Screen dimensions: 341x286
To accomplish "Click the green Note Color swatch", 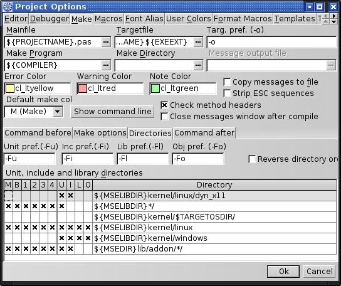I will coord(155,88).
